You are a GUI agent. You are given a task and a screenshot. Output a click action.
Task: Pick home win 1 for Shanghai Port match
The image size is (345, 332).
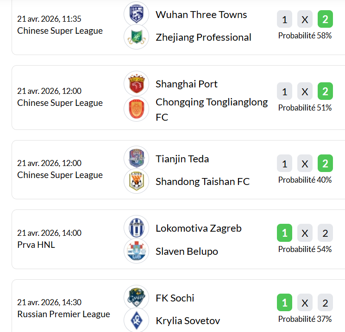click(284, 92)
